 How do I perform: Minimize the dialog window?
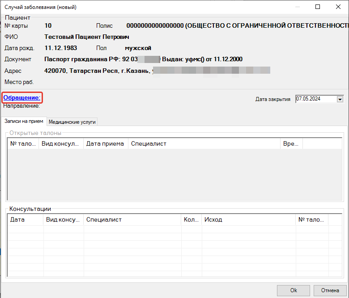coord(298,7)
